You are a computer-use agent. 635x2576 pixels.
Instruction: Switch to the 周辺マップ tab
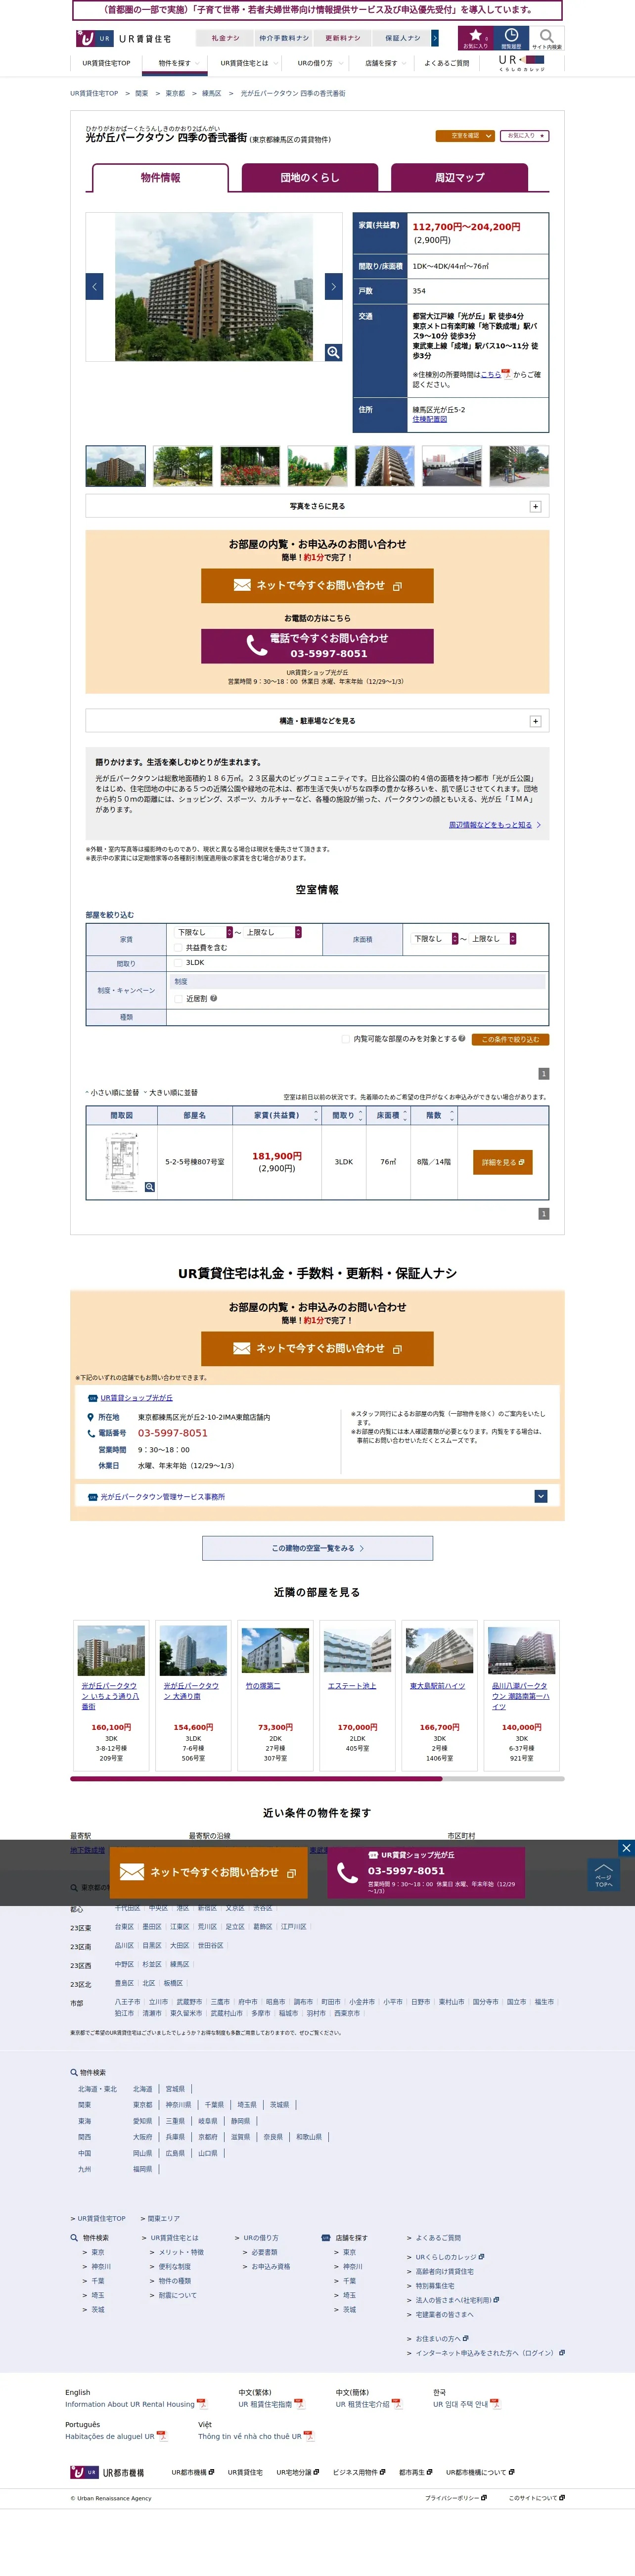point(459,178)
